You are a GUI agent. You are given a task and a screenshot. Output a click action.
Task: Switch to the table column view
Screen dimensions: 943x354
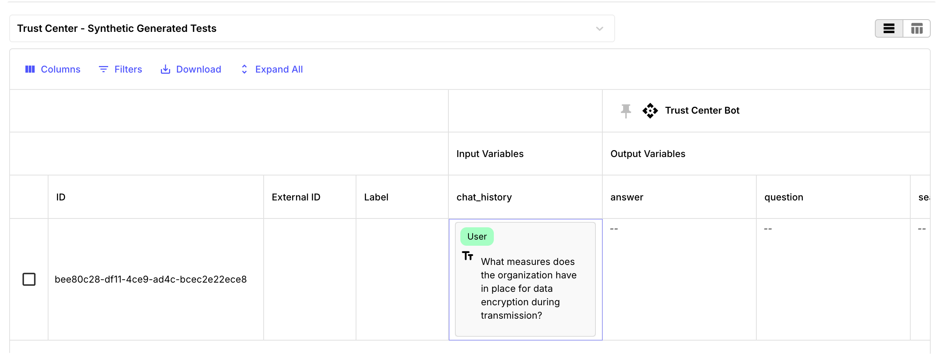916,28
